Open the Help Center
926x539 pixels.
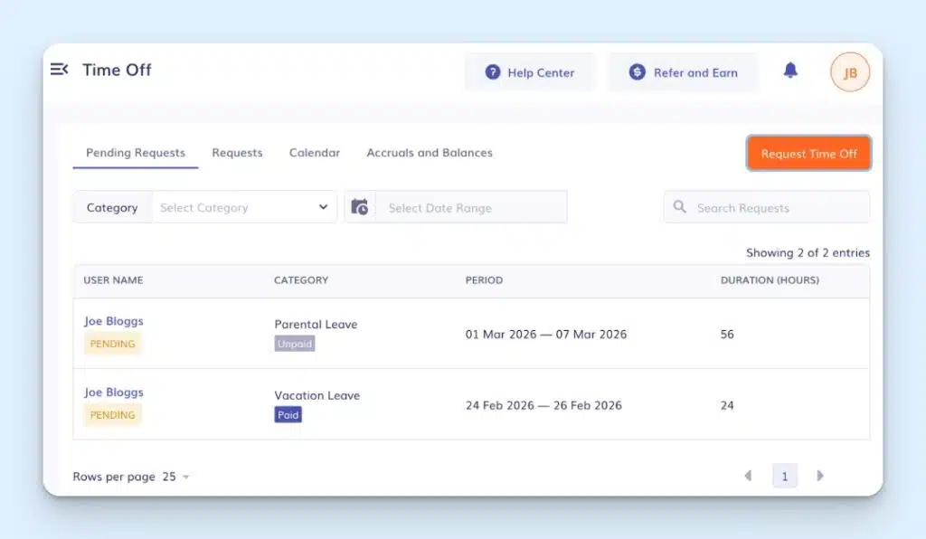tap(530, 72)
